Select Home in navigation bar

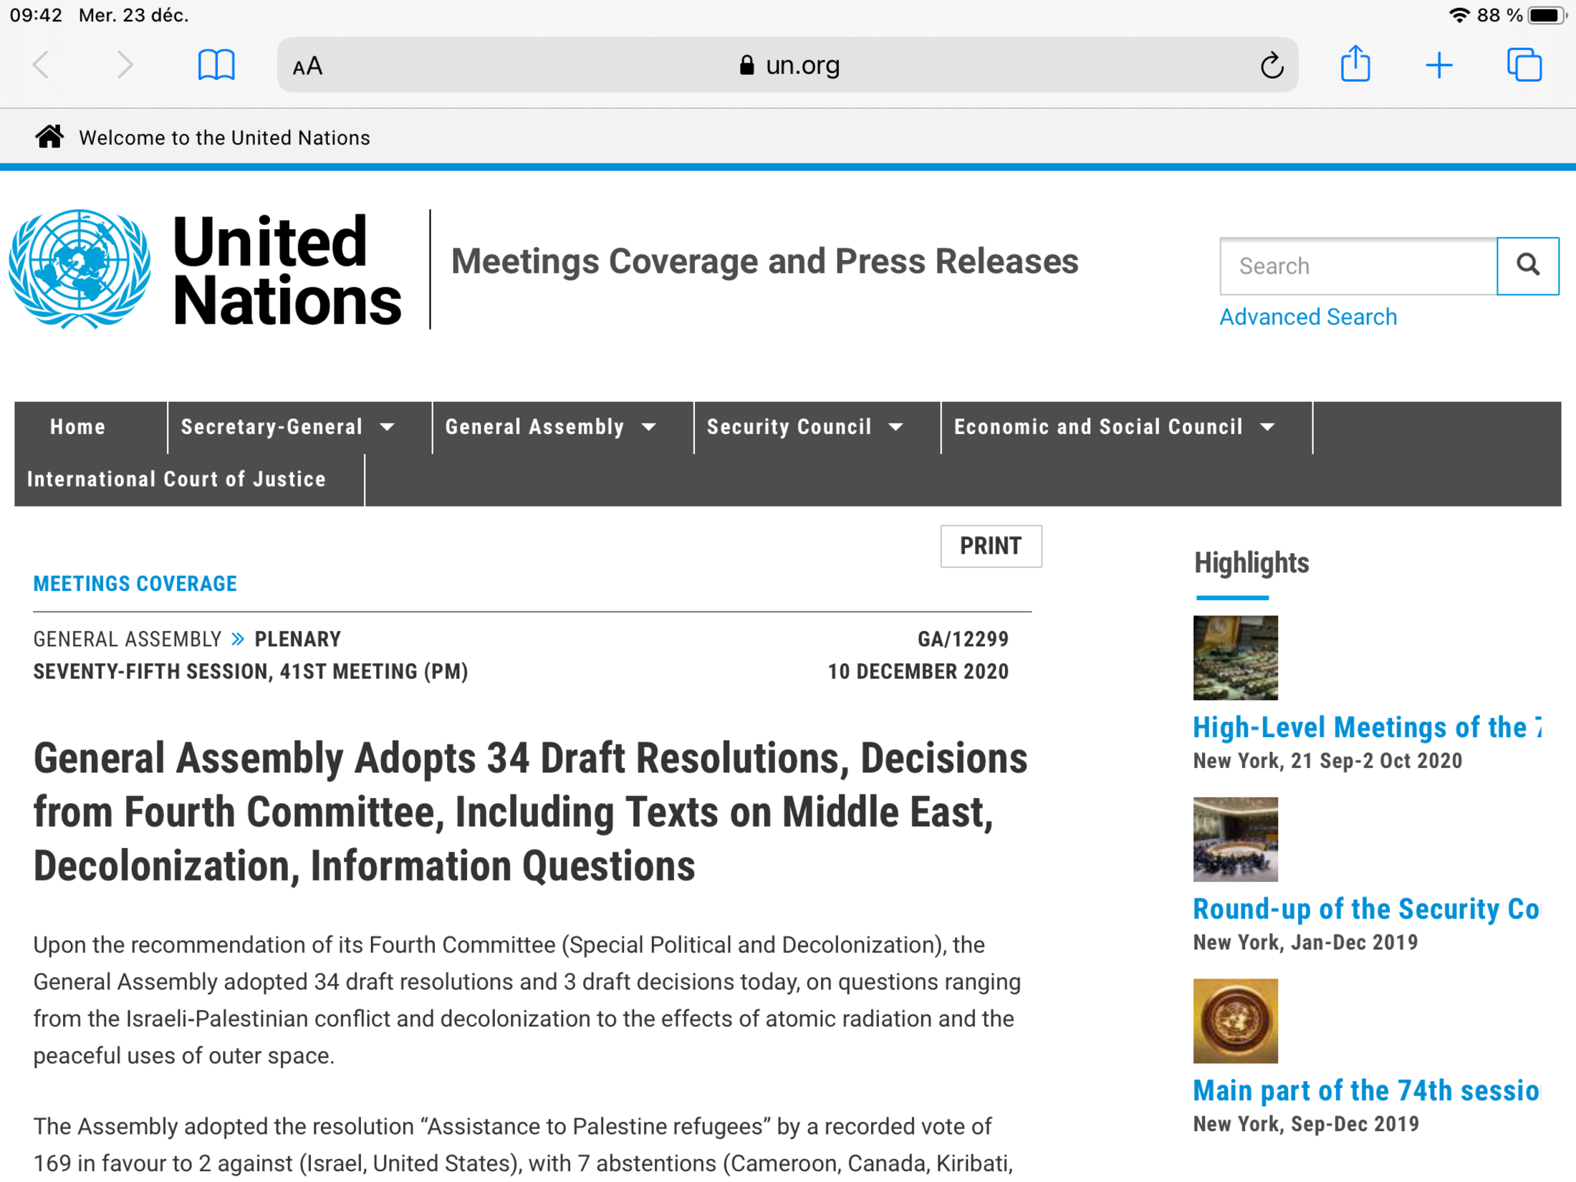[77, 428]
